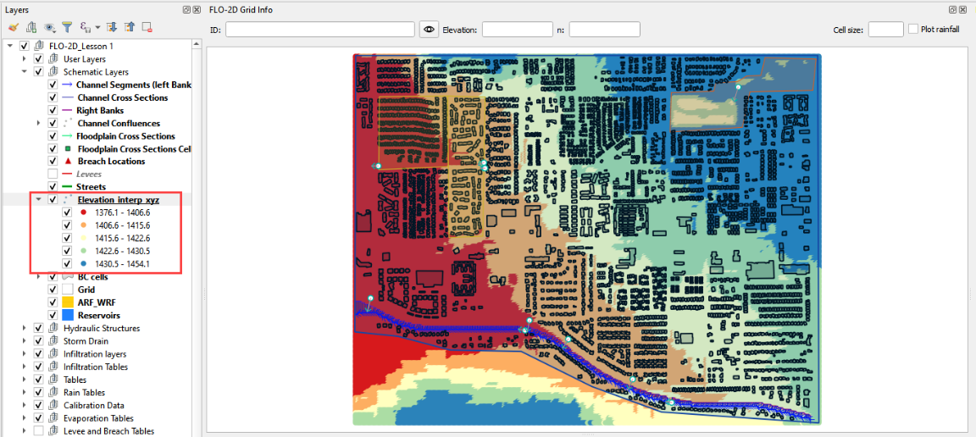Click the eye button beside ID field

(x=429, y=30)
